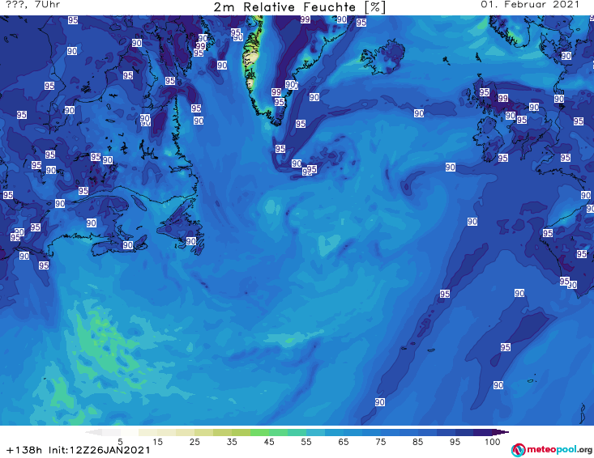The height and width of the screenshot is (458, 594).
Task: Click the legend value 35
Action: [x=232, y=442]
